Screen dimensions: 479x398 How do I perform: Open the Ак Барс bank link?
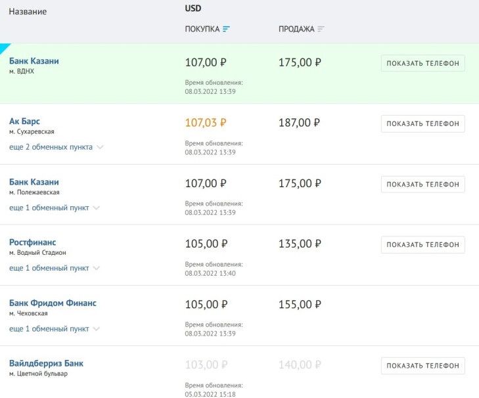click(x=24, y=122)
